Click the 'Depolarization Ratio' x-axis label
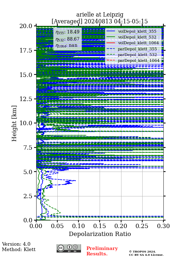The height and width of the screenshot is (259, 172). [x=100, y=234]
